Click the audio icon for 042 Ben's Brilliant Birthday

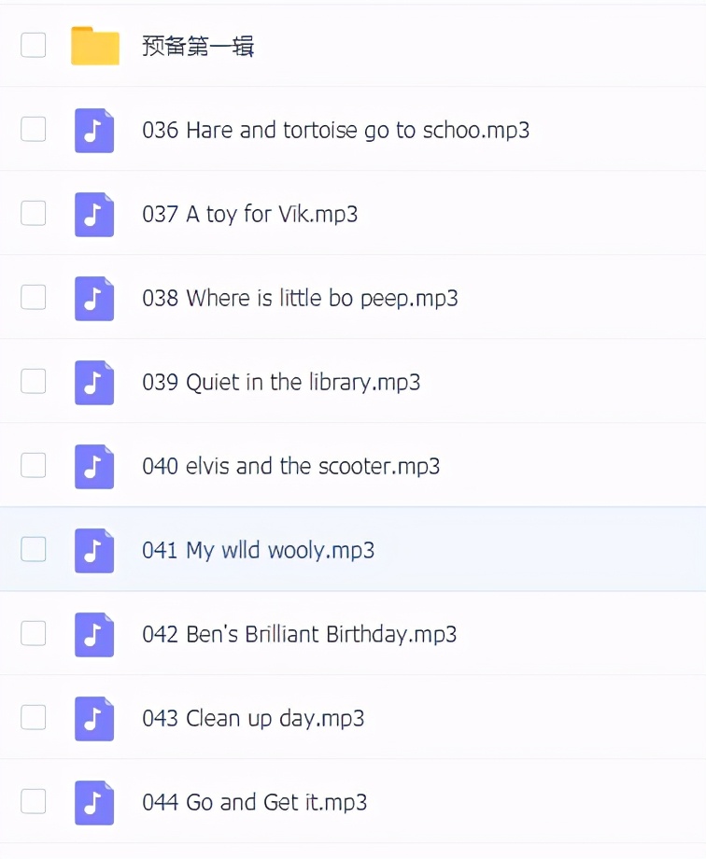pyautogui.click(x=94, y=634)
